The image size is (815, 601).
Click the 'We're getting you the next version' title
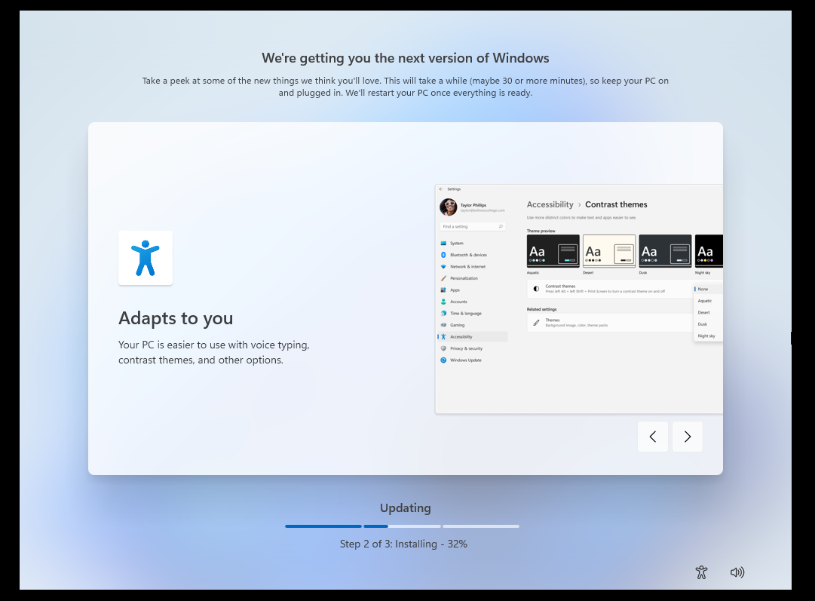[x=406, y=58]
